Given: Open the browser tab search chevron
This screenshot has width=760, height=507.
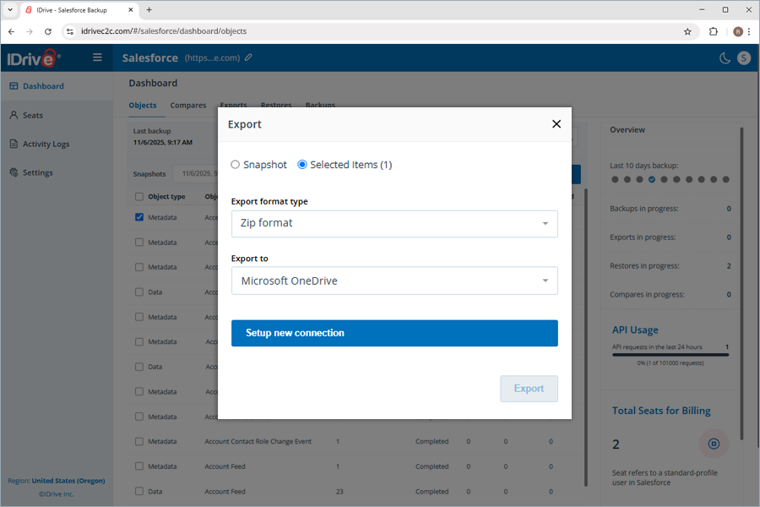Looking at the screenshot, I should tap(10, 9).
